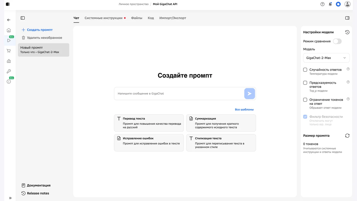Choose the Перевод текста template card
This screenshot has width=357, height=201.
click(x=149, y=123)
